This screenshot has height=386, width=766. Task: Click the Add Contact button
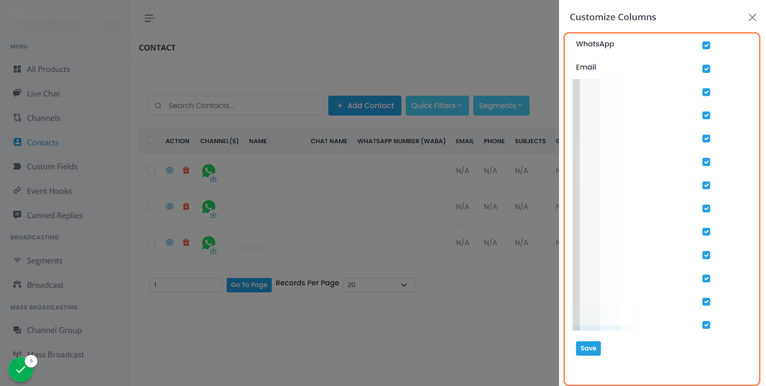(x=365, y=105)
